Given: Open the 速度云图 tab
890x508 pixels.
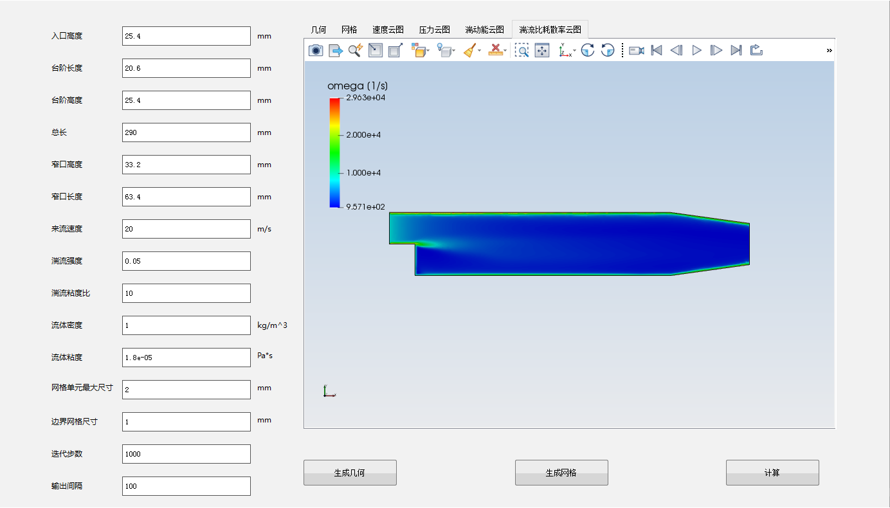Looking at the screenshot, I should [388, 30].
